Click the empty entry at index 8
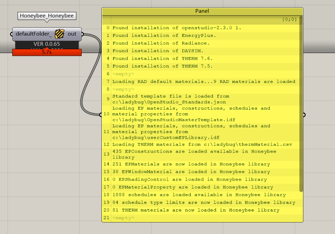This screenshot has height=234, width=335. (x=123, y=89)
